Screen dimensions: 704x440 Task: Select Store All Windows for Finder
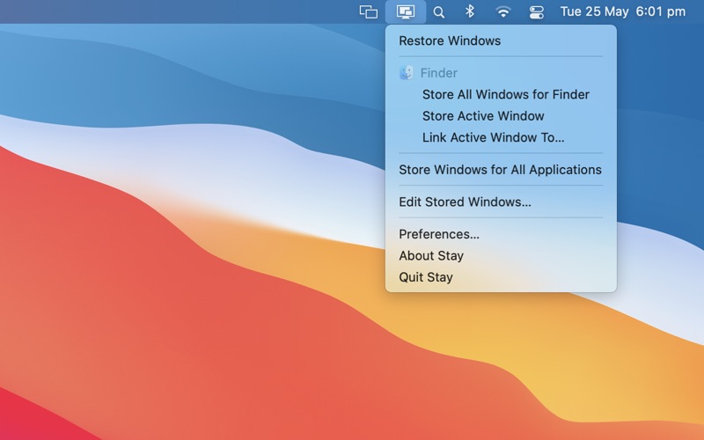[506, 94]
